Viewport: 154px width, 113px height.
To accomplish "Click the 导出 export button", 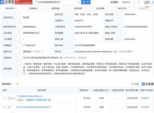I will (x=136, y=84).
